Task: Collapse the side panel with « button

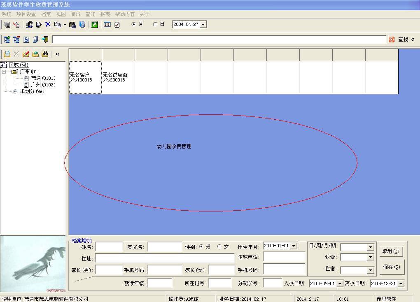Action: click(57, 54)
